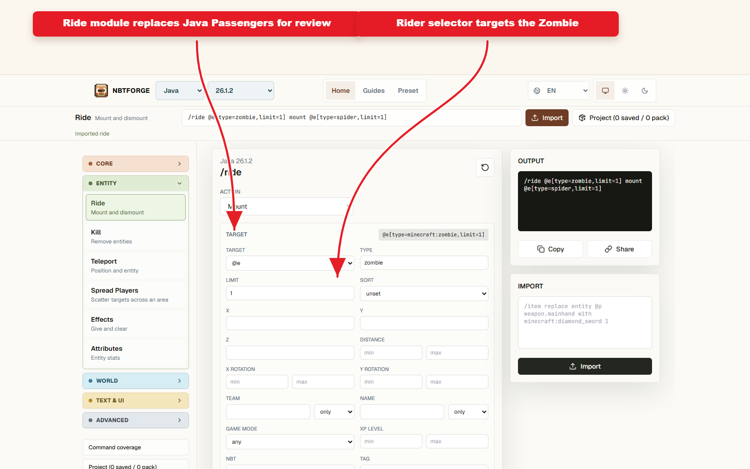Click the Limit field
Viewport: 750px width, 469px height.
[x=290, y=293]
